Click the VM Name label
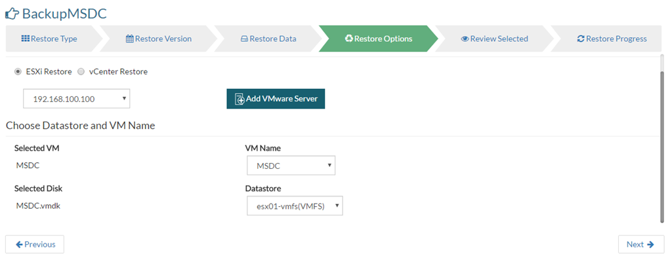This screenshot has width=672, height=265. pyautogui.click(x=263, y=149)
